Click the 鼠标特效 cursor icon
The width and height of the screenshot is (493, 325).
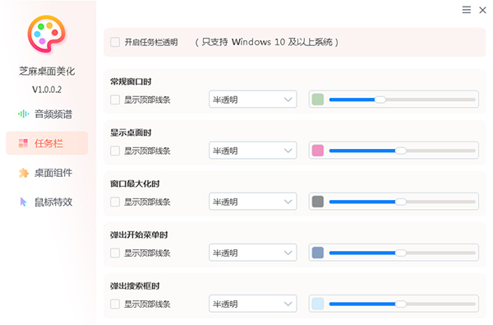click(23, 202)
